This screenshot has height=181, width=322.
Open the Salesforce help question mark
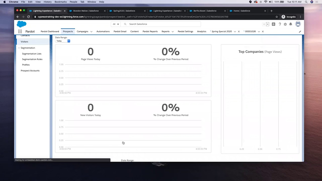coord(279,24)
